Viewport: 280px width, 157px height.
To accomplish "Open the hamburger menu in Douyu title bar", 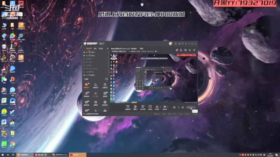I will click(x=186, y=44).
